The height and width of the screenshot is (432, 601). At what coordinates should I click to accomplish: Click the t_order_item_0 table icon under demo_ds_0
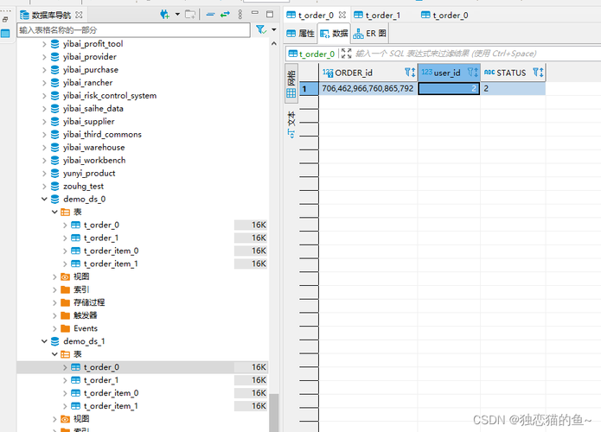pos(76,251)
